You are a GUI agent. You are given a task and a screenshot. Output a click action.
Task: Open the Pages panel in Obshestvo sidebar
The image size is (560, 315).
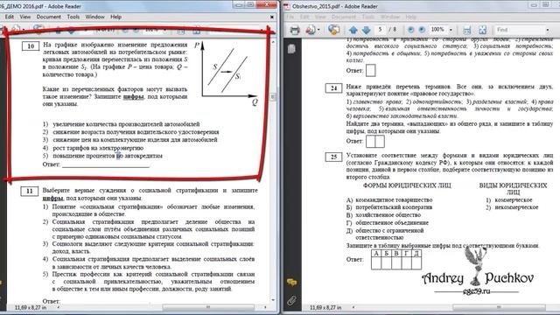[291, 49]
